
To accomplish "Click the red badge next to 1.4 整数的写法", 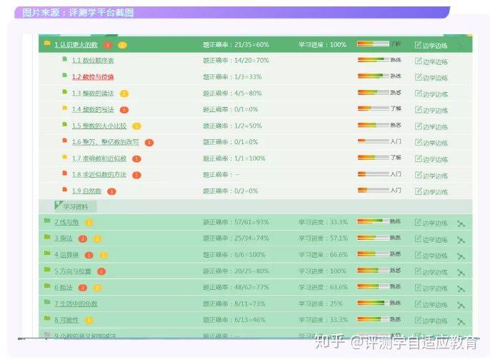I will pos(124,109).
